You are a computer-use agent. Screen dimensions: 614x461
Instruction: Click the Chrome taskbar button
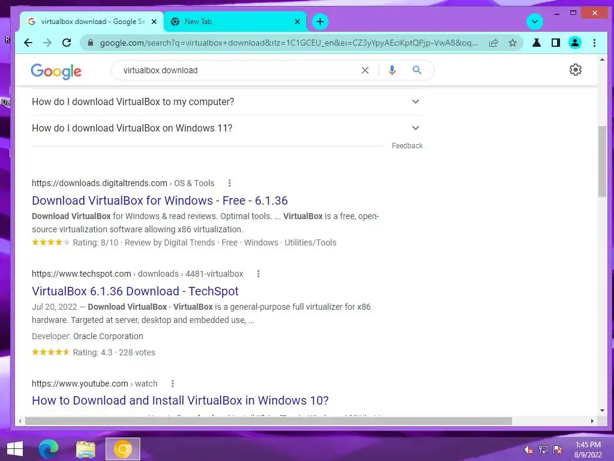122,449
